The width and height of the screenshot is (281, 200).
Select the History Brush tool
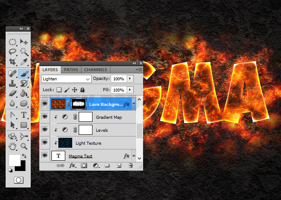(24, 83)
